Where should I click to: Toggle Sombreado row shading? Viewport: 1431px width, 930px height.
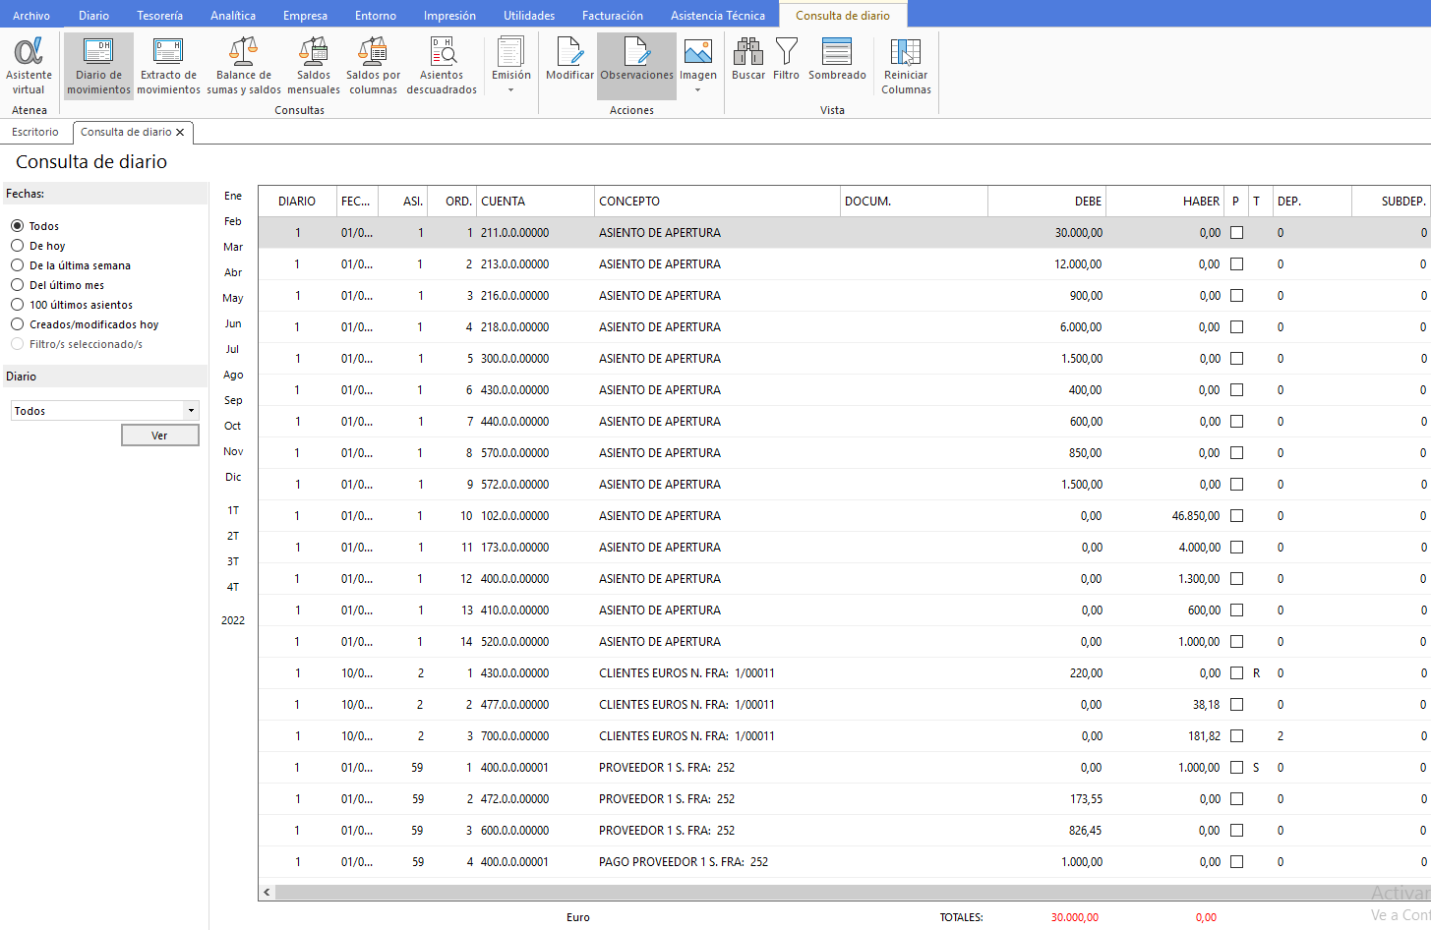click(837, 59)
